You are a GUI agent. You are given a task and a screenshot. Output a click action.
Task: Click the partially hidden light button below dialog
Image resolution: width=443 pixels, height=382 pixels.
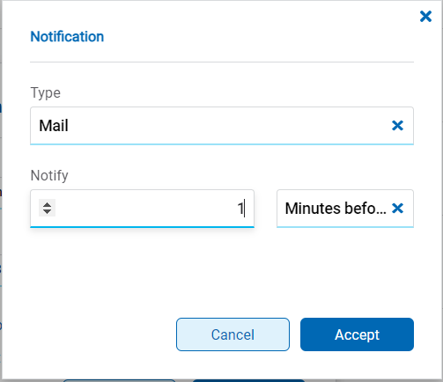point(119,380)
